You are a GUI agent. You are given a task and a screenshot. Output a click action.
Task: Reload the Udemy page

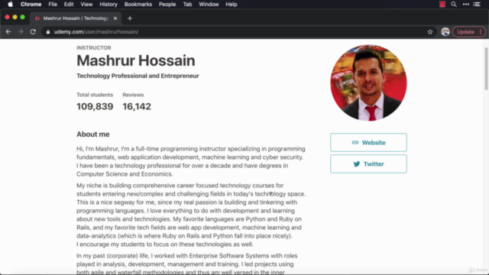pyautogui.click(x=33, y=32)
